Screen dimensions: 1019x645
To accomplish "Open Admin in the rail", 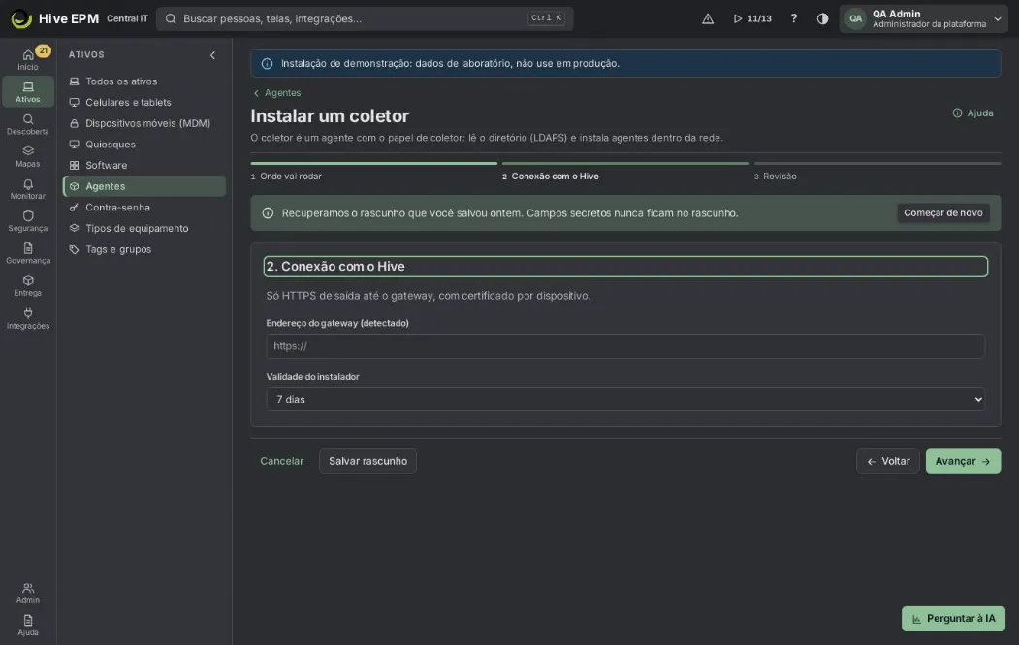I will coord(28,593).
